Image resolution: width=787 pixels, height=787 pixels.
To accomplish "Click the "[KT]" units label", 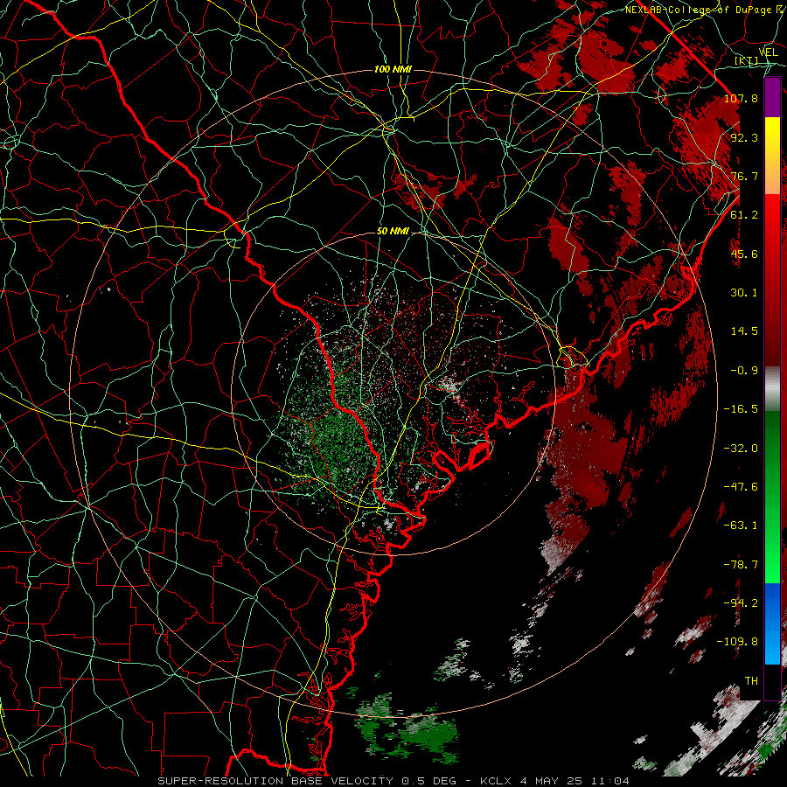I will (x=746, y=60).
